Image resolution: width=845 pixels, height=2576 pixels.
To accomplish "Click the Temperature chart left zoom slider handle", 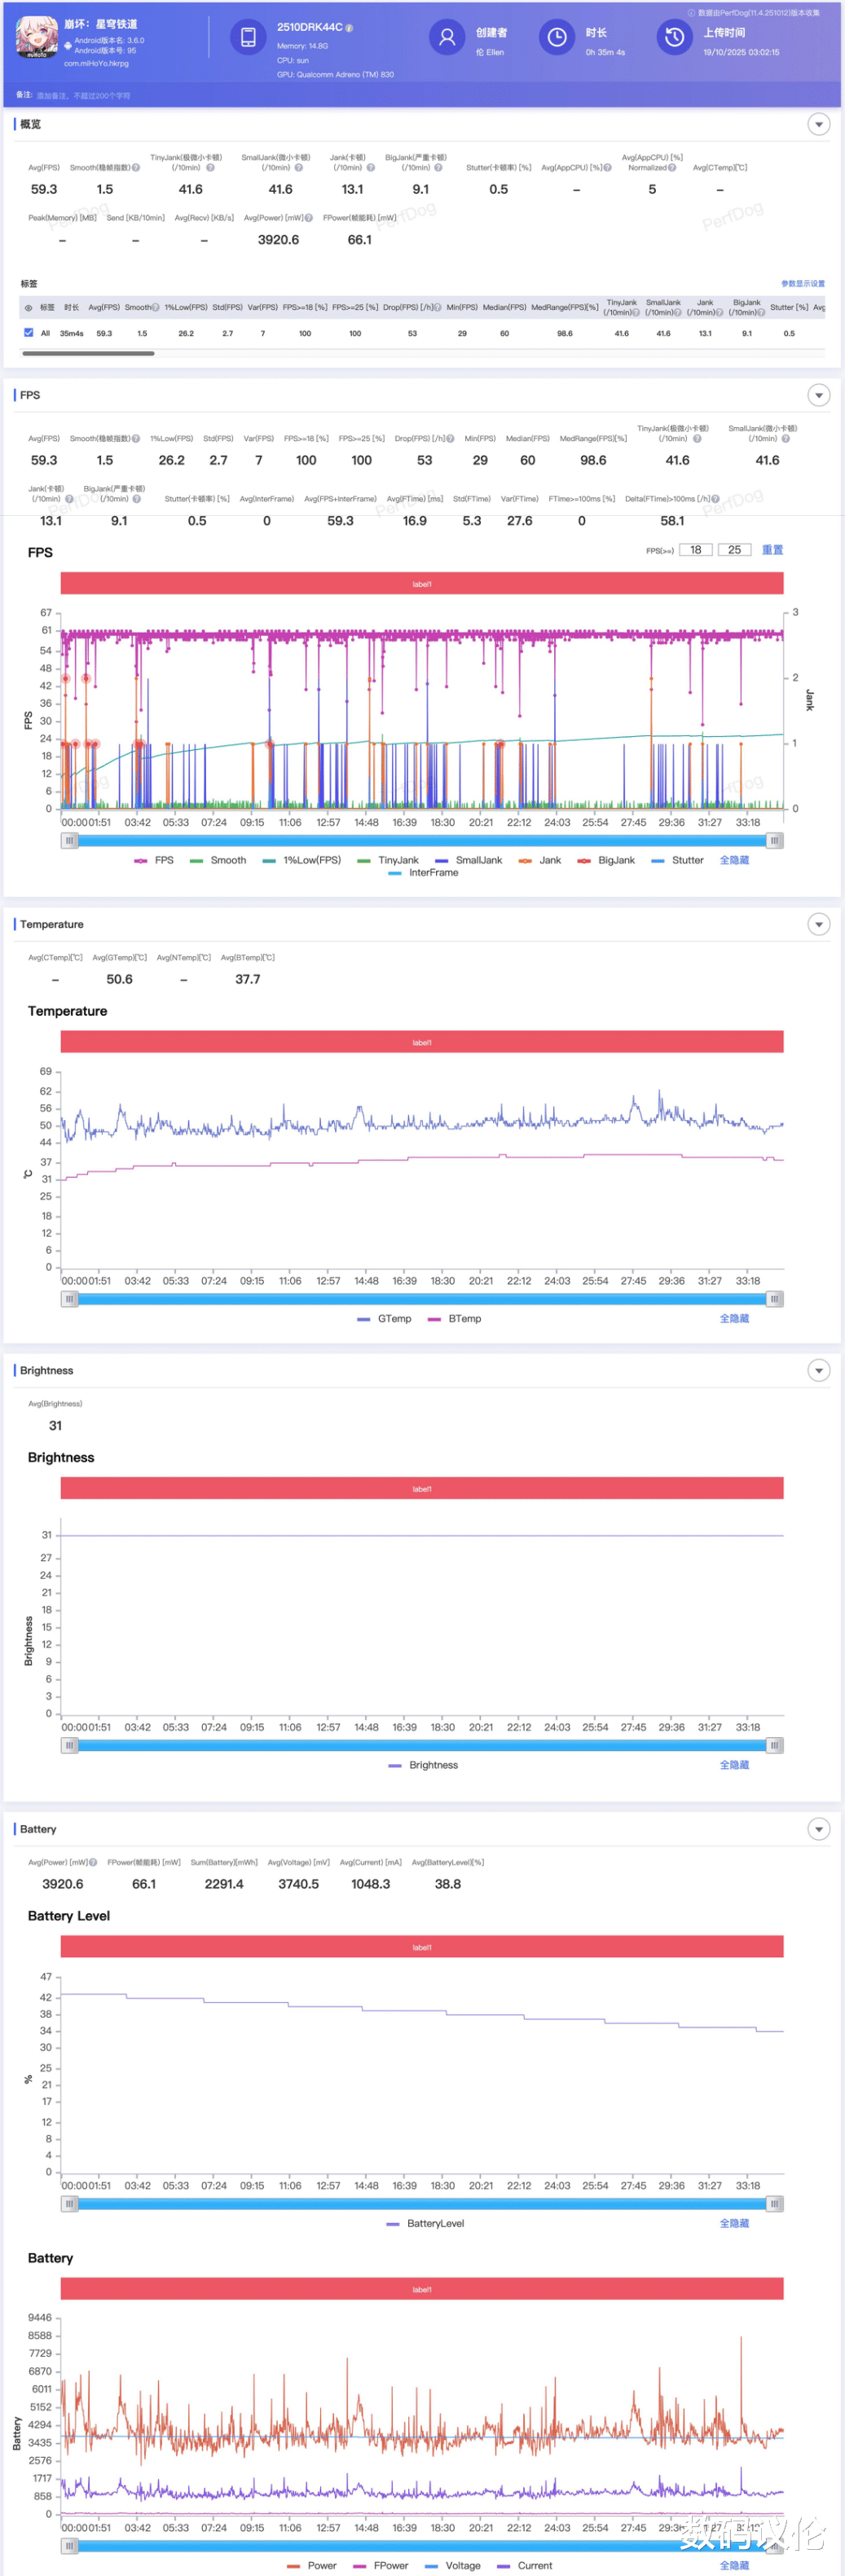I will (69, 1299).
